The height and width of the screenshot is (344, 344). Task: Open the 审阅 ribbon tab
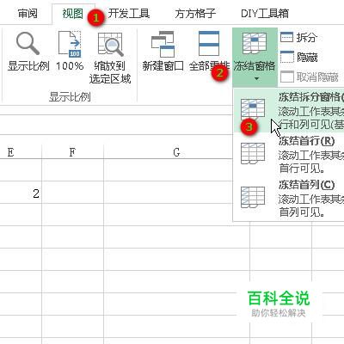28,14
